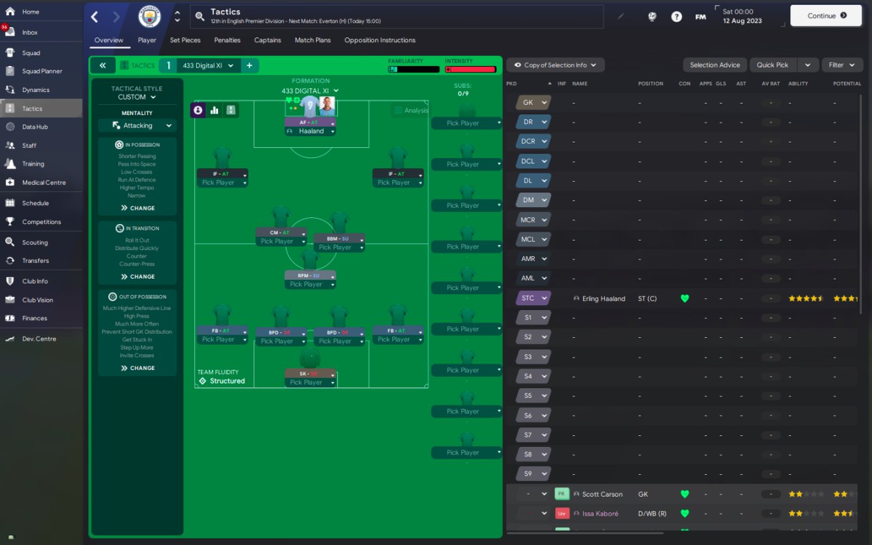Click the Squad shirt icon in sidebar
The image size is (872, 545).
click(x=10, y=52)
